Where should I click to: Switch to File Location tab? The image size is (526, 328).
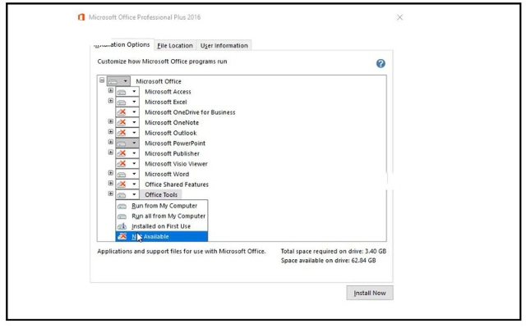coord(175,46)
